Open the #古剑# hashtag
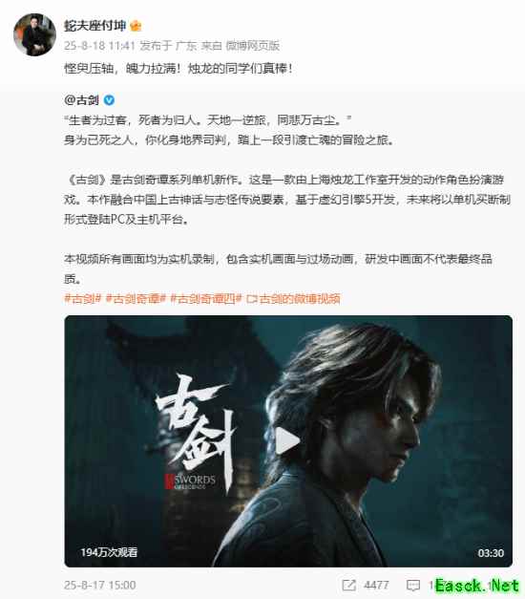The image size is (525, 599). point(82,299)
